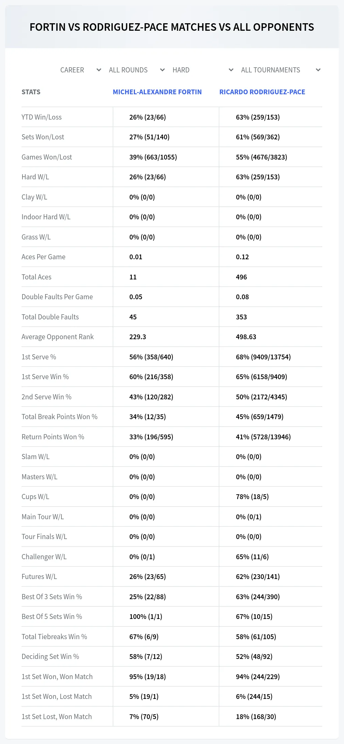Open the HARD surface dropdown
Screen dimensions: 344x744
[x=203, y=70]
